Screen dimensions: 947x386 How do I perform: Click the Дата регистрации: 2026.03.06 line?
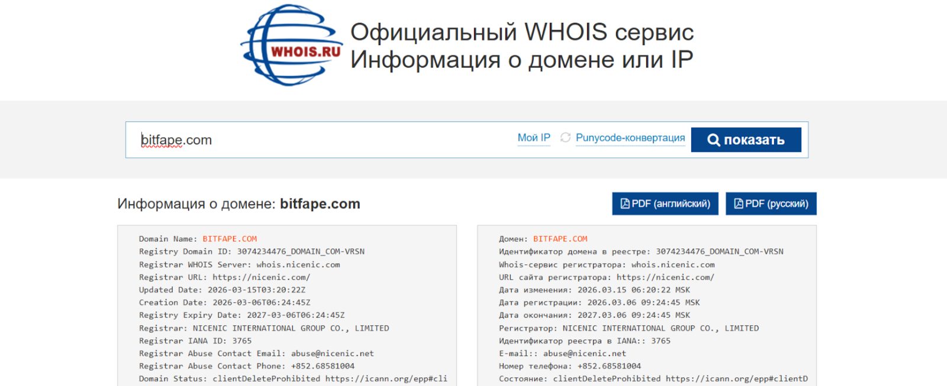[x=600, y=303]
